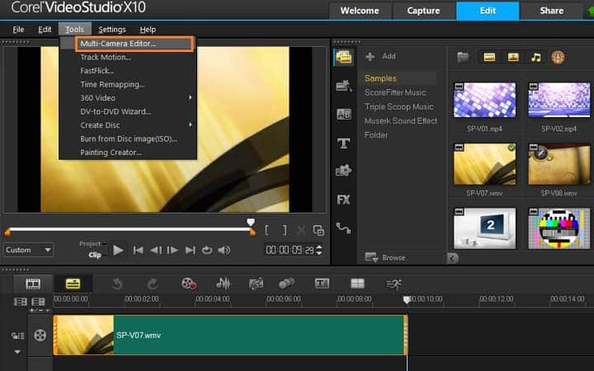This screenshot has width=594, height=371.
Task: Open the Custom aspect ratio dropdown
Action: point(28,251)
